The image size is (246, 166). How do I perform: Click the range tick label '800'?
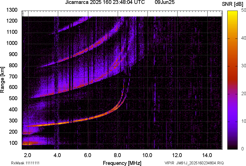coord(13,65)
